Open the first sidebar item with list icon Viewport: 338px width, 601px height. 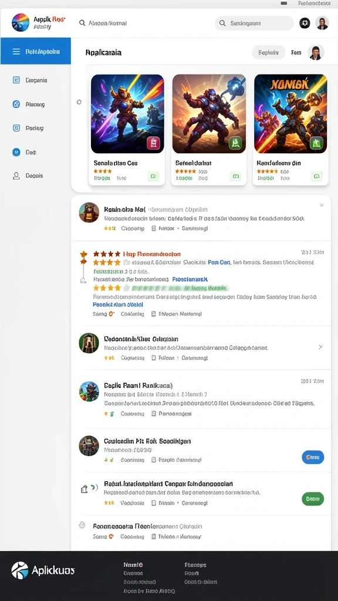[x=30, y=80]
